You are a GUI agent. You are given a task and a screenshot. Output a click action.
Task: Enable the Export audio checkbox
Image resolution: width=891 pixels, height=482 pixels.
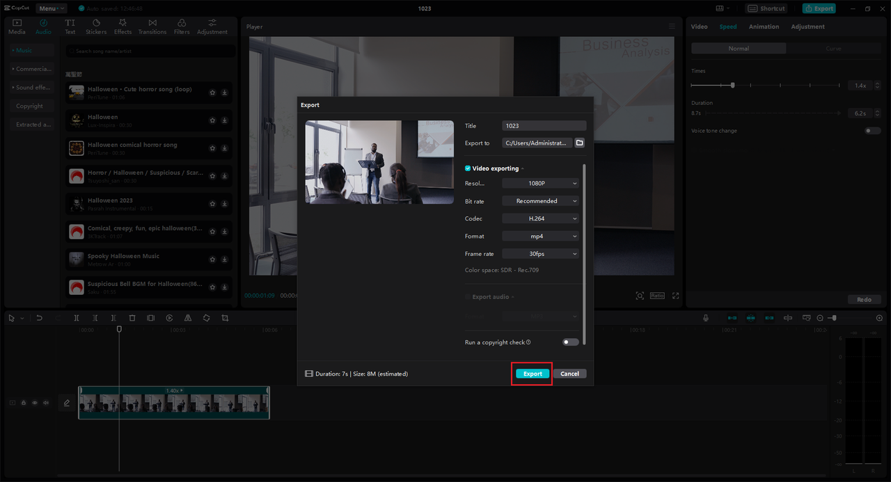[468, 297]
